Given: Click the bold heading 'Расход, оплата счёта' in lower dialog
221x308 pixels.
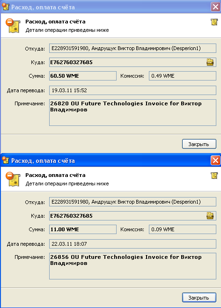Looking at the screenshot, I should click(x=55, y=175).
